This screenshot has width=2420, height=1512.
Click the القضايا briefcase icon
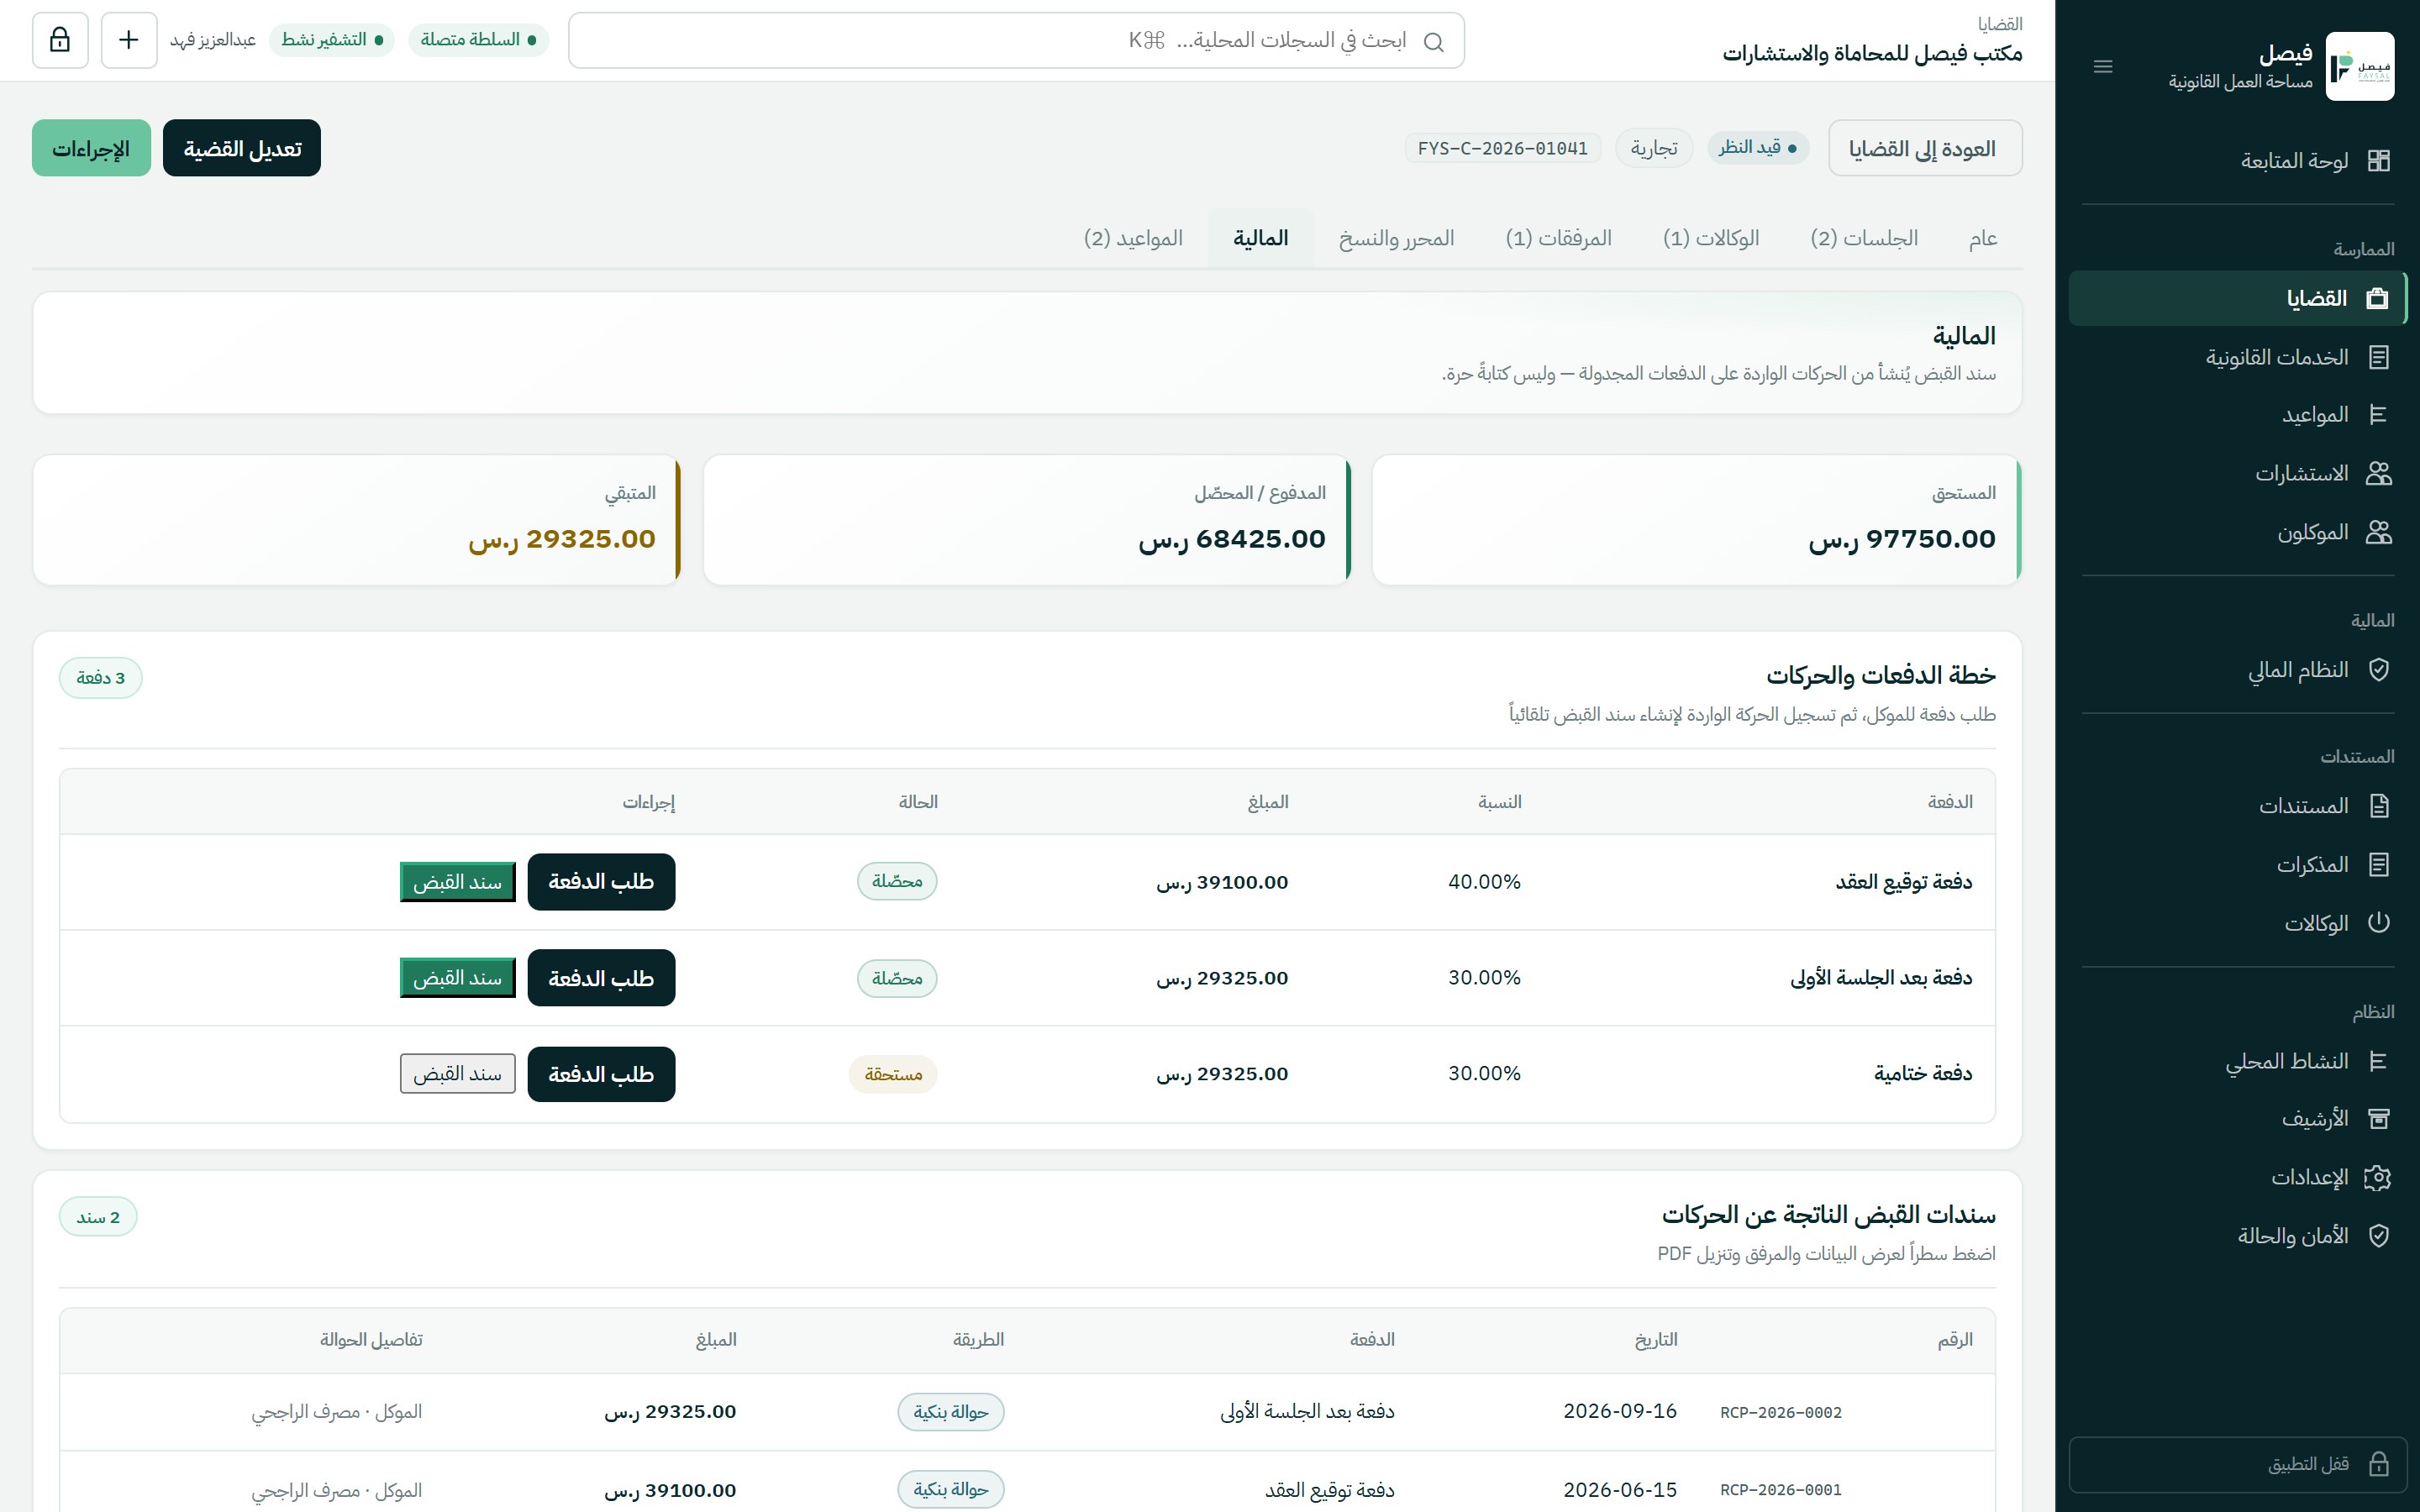coord(2378,298)
